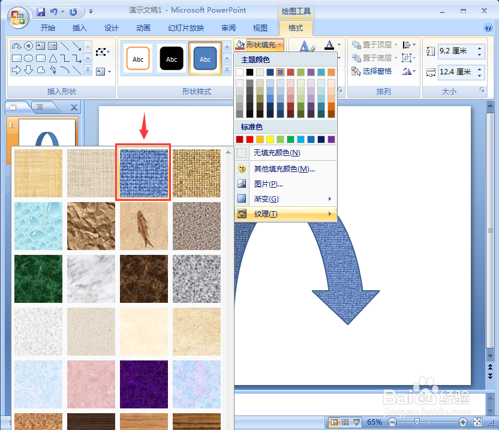Redo the repeated action
Screen dimensions: 499x430
73,12
